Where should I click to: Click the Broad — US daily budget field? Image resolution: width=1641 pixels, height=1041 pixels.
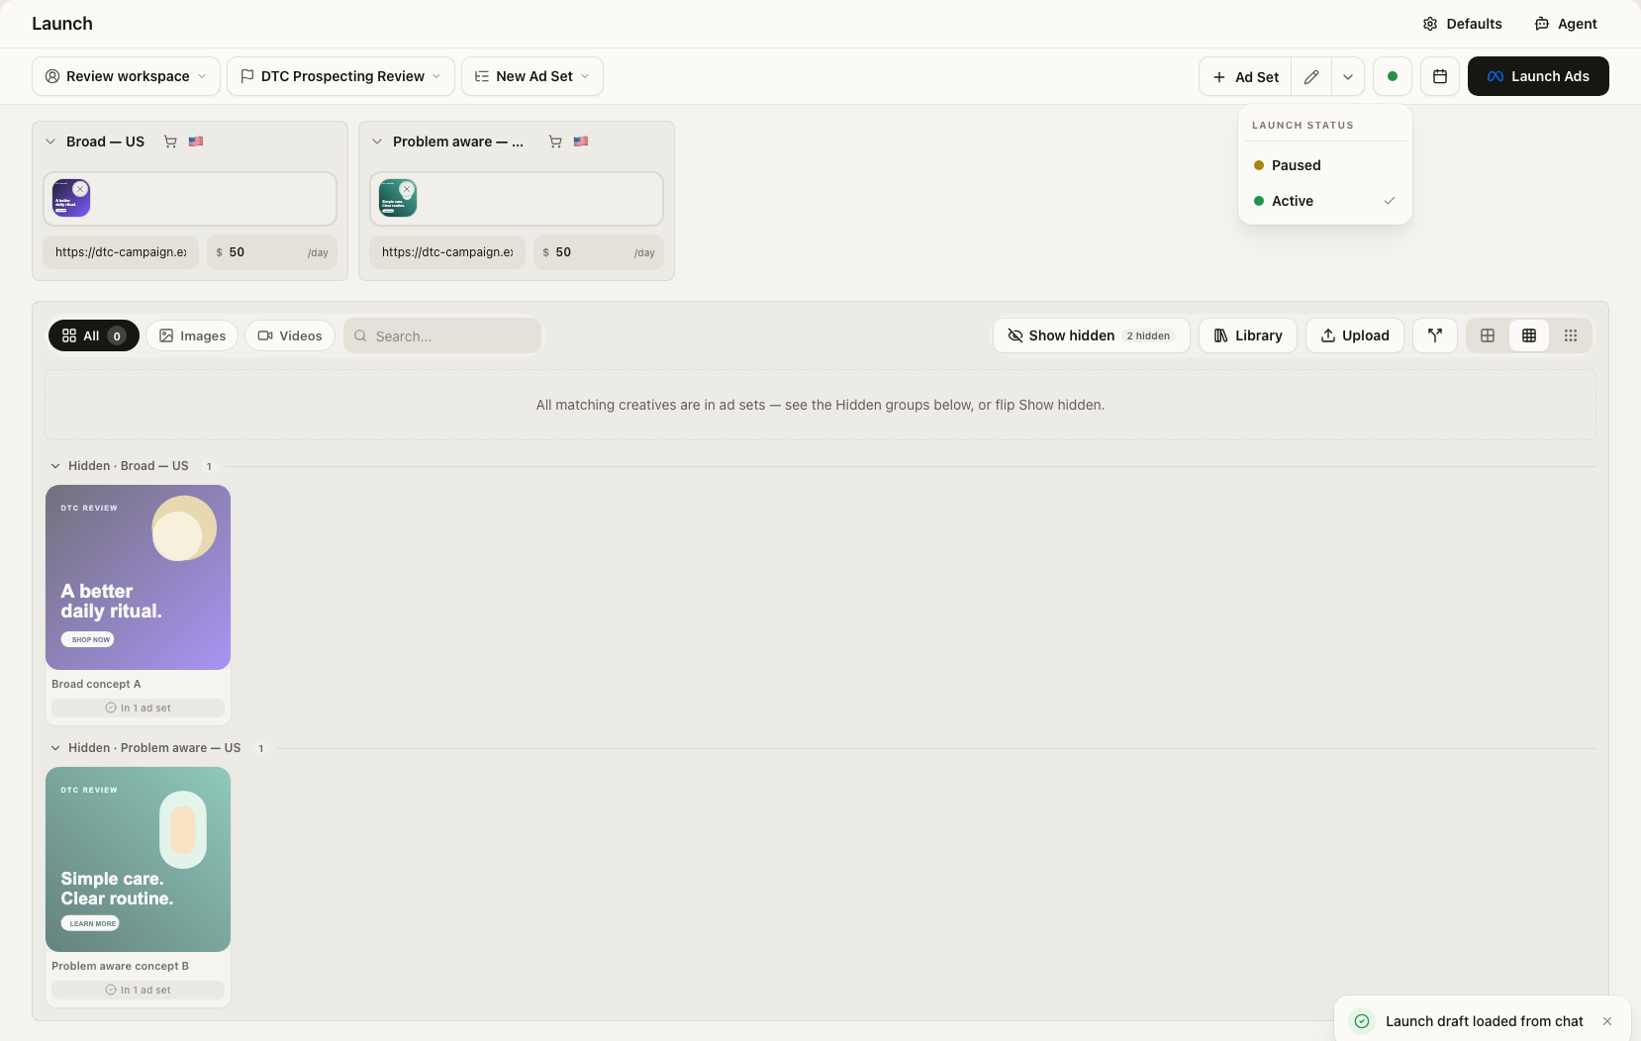click(272, 252)
